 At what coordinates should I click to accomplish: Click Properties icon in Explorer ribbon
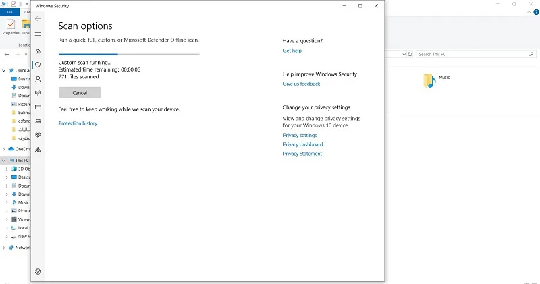(x=11, y=27)
